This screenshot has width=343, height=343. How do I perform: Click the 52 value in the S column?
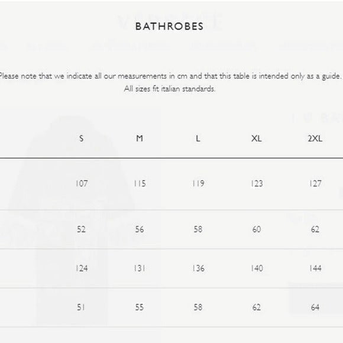[x=81, y=229]
